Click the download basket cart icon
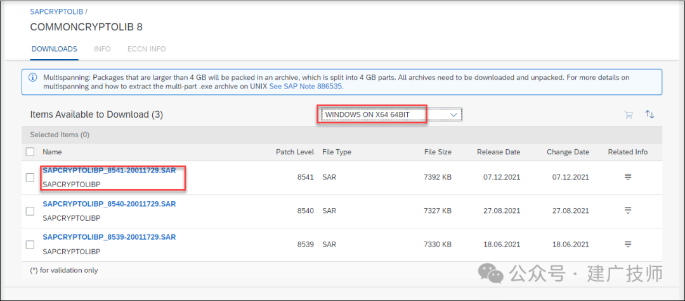The image size is (685, 301). pos(629,115)
